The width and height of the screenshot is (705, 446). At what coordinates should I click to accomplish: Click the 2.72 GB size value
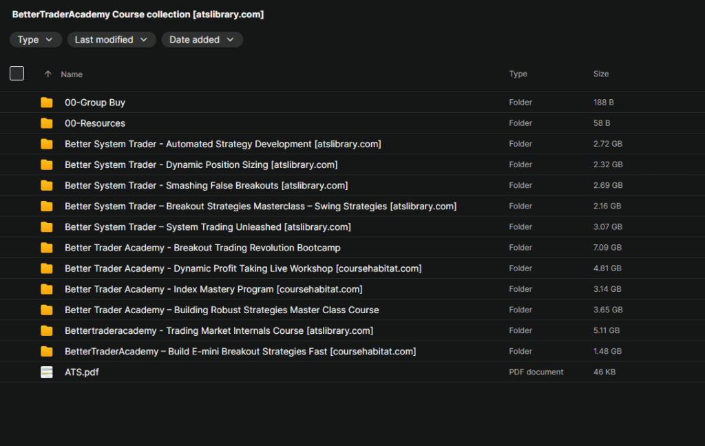(x=608, y=143)
